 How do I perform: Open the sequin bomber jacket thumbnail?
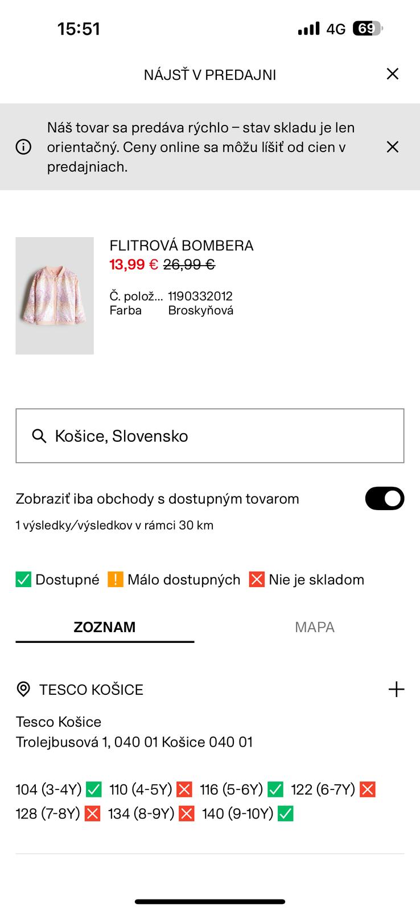click(55, 296)
